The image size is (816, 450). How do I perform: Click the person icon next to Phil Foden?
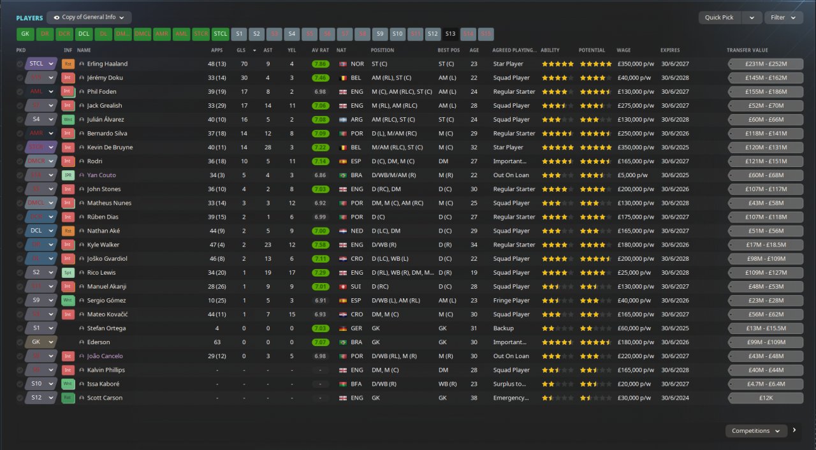tap(82, 92)
